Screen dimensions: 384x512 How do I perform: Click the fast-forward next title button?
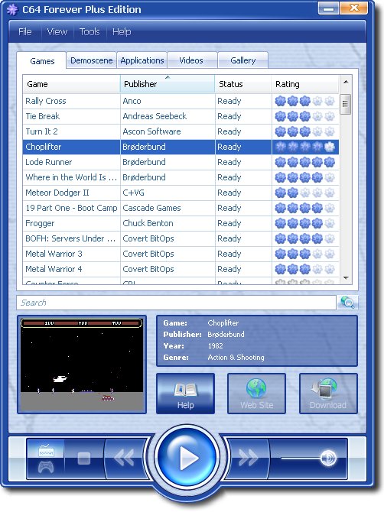coord(248,458)
